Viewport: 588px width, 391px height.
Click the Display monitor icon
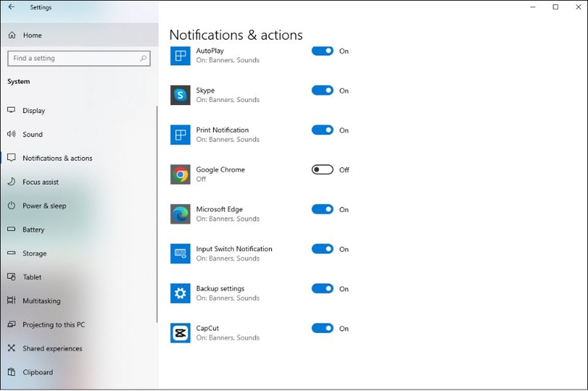pos(12,110)
